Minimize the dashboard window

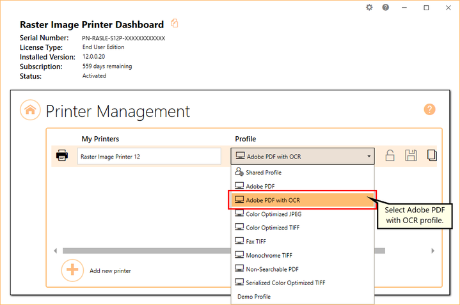click(404, 8)
